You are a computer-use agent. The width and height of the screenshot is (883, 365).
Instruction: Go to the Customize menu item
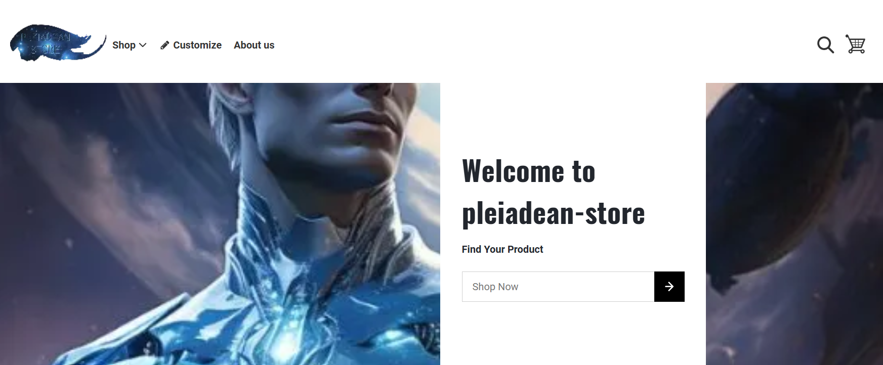click(197, 45)
